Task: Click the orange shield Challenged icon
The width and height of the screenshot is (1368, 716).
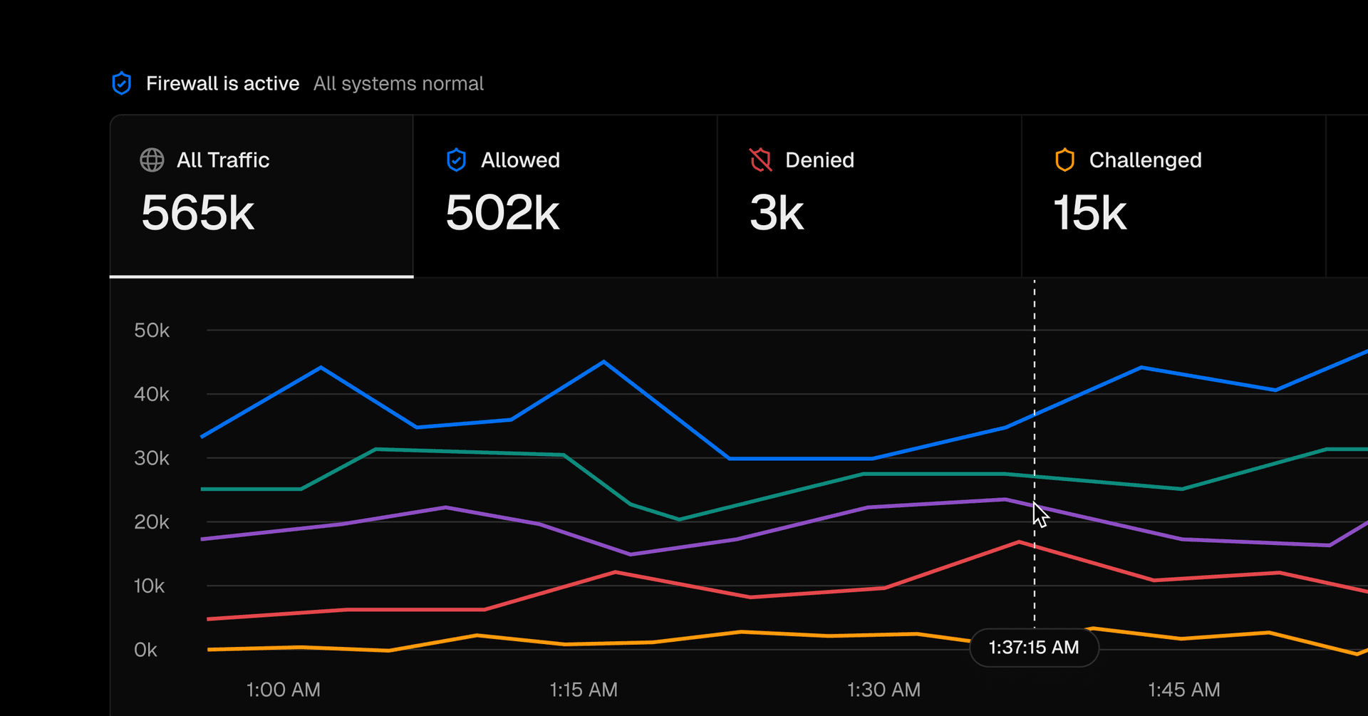Action: pyautogui.click(x=1064, y=160)
